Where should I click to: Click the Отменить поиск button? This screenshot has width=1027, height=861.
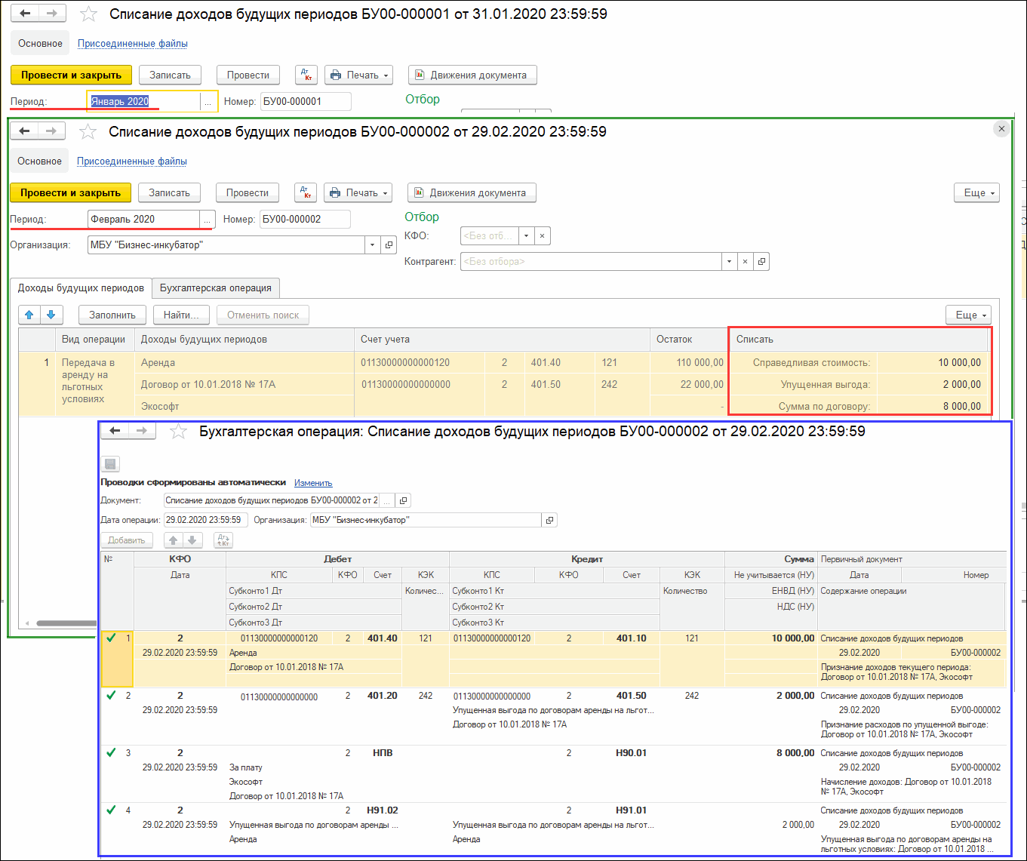pos(263,315)
